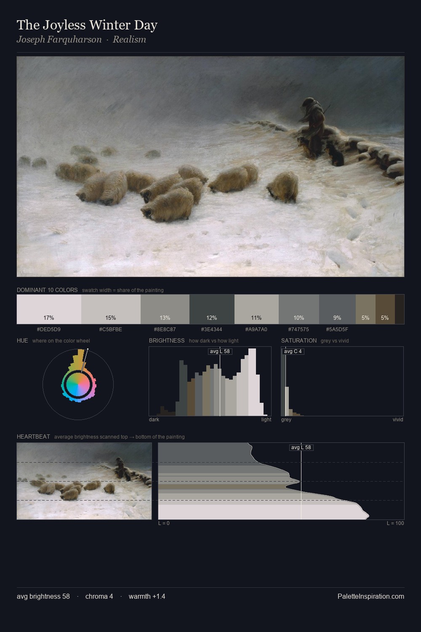Pick the 9% swatch #5A5D5F

[337, 309]
